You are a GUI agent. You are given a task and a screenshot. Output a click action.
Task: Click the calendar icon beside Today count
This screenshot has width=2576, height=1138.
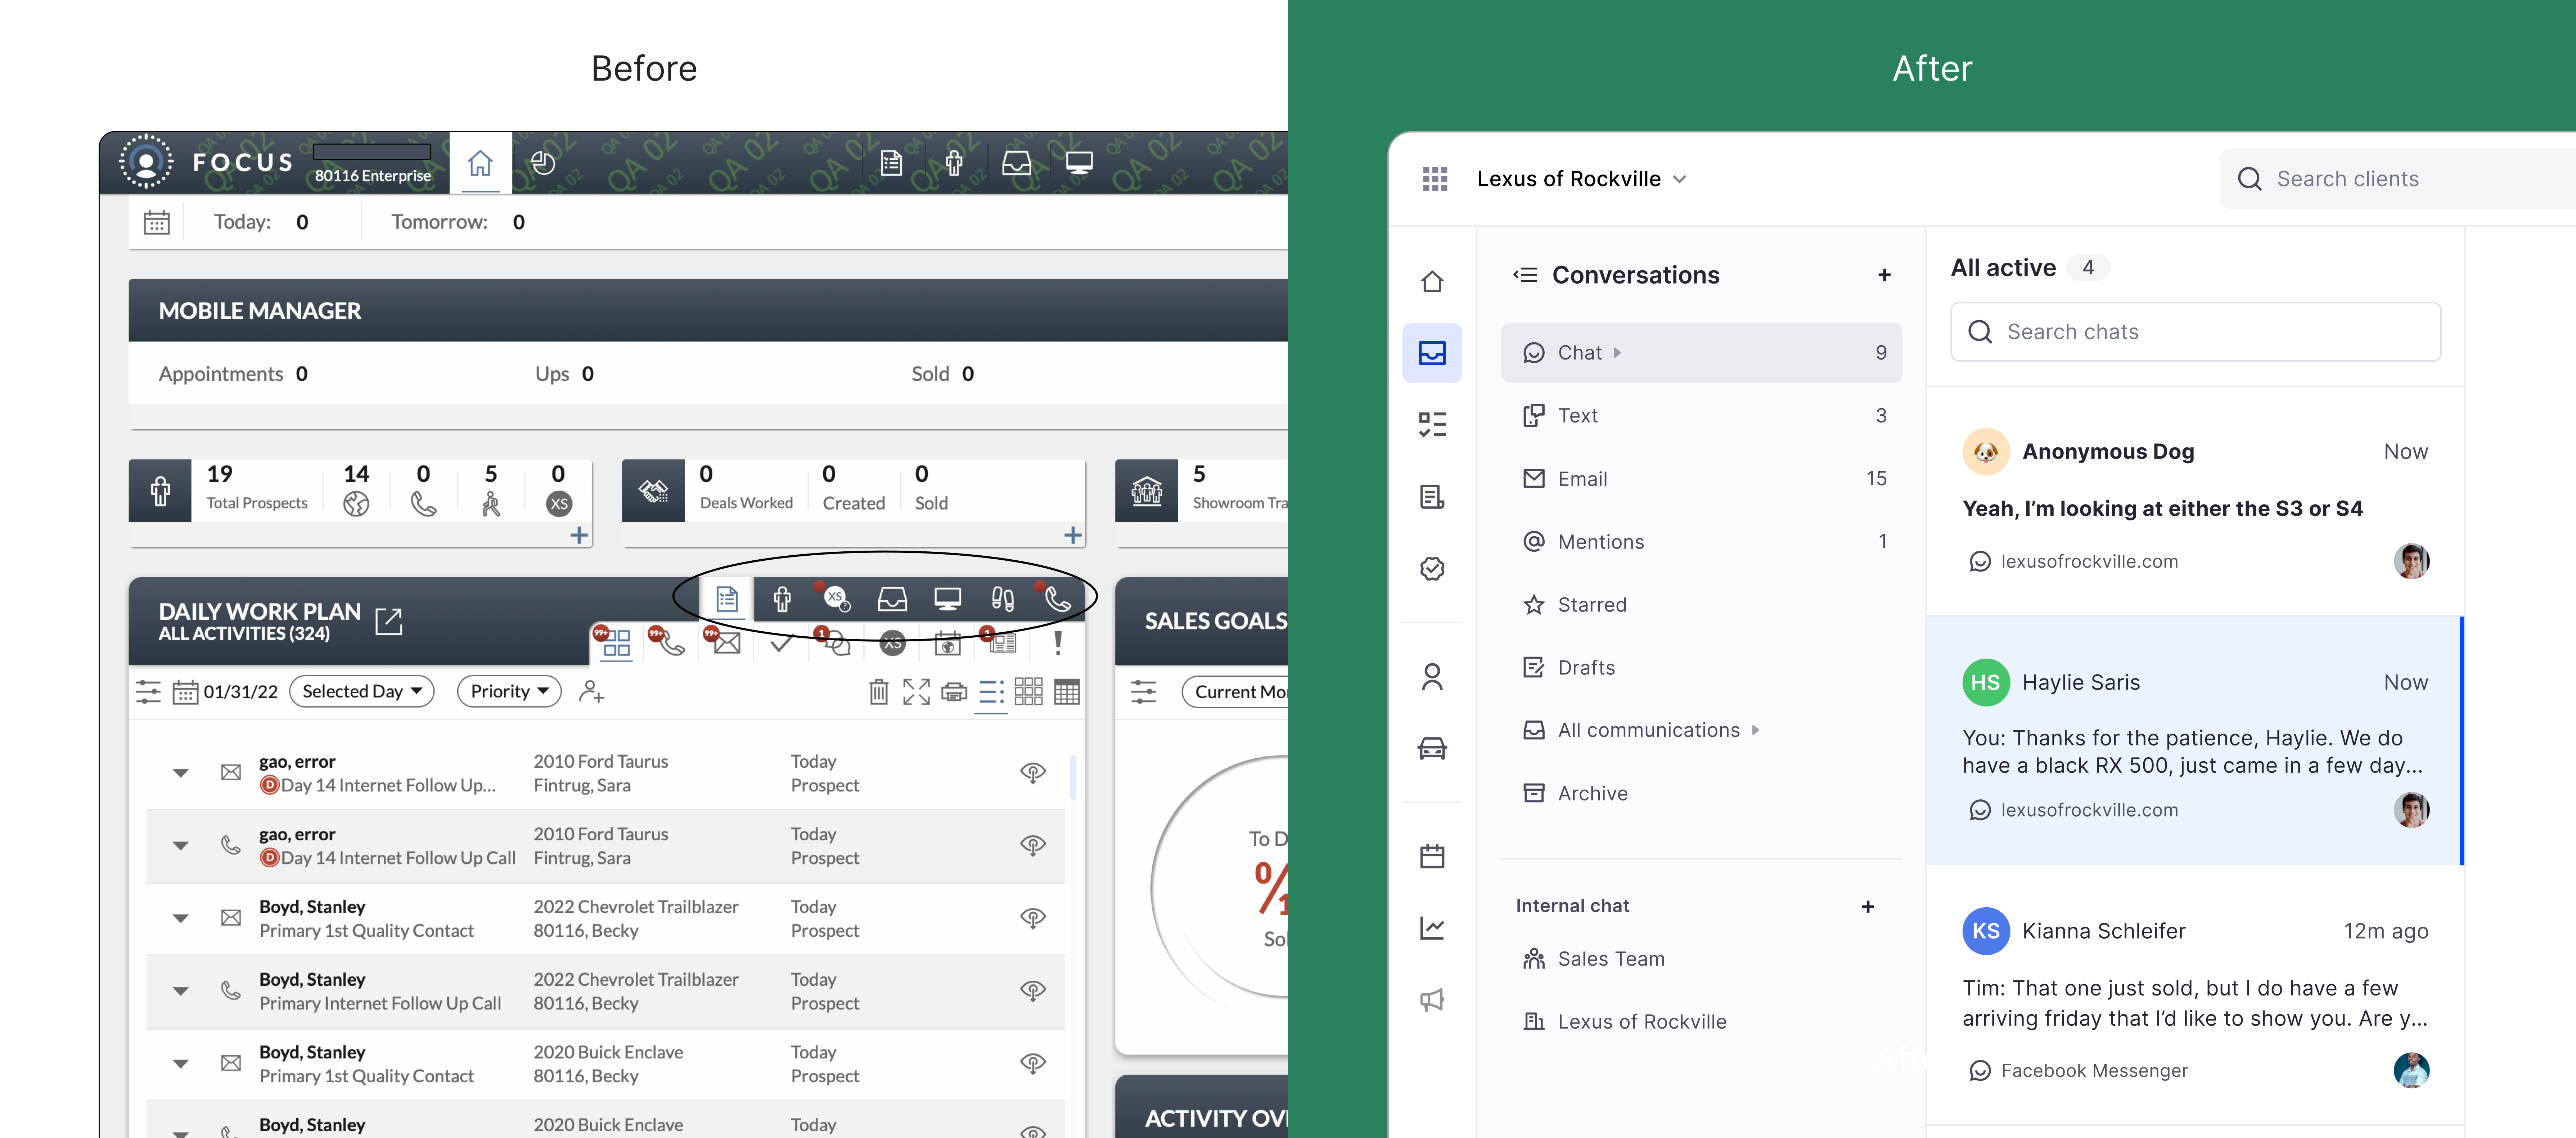[x=157, y=222]
